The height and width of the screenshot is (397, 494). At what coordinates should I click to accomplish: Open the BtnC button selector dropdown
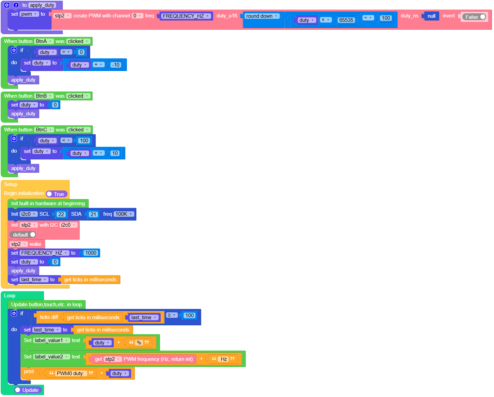click(44, 130)
